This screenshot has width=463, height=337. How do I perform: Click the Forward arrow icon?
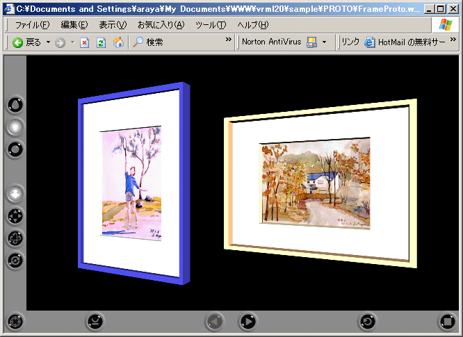(x=60, y=43)
